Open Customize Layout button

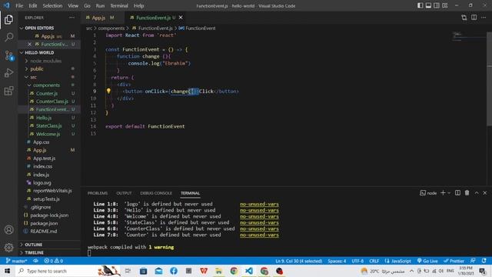click(445, 5)
